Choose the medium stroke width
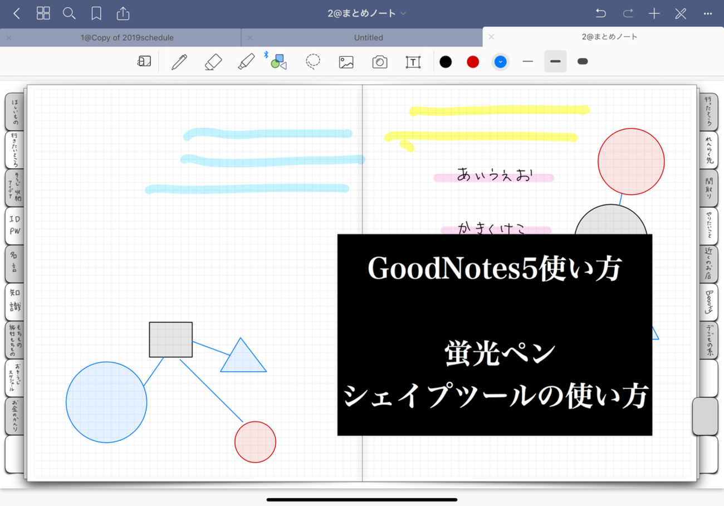This screenshot has width=724, height=506. click(555, 61)
